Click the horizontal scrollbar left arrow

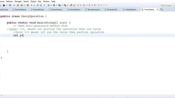click(1, 96)
